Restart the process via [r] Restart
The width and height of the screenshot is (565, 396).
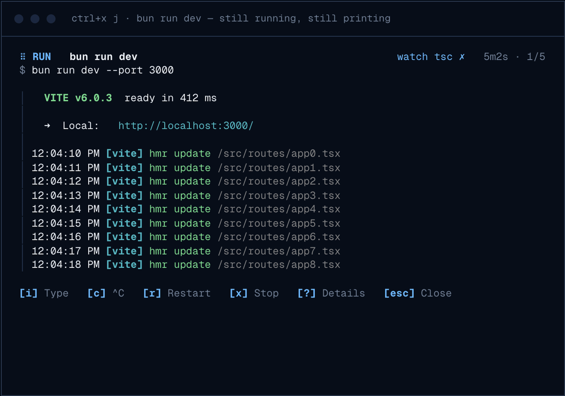coord(177,293)
